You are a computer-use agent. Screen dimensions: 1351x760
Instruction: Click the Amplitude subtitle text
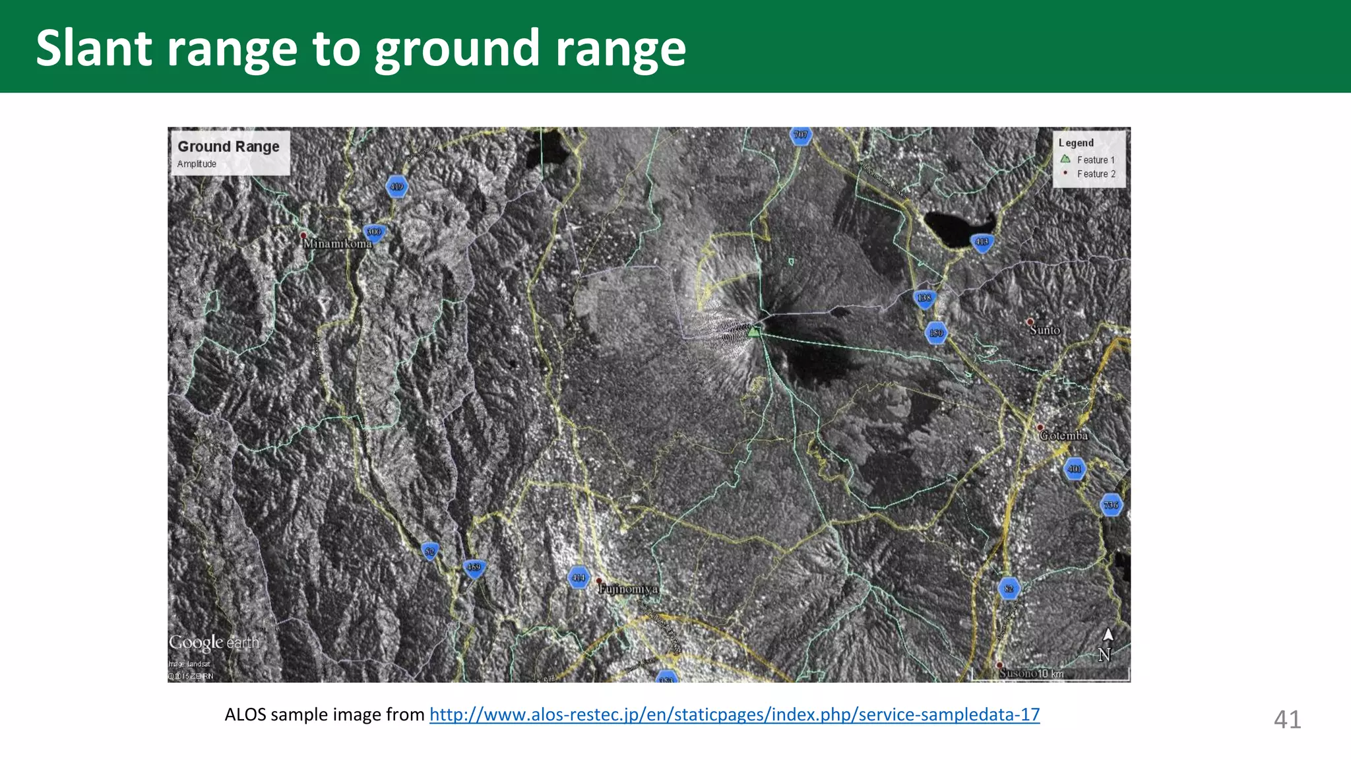point(197,164)
